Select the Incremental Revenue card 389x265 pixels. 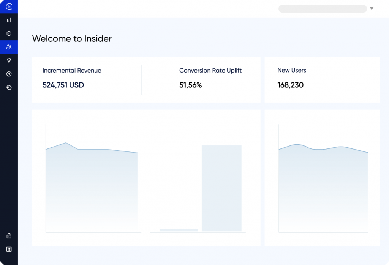coord(87,79)
